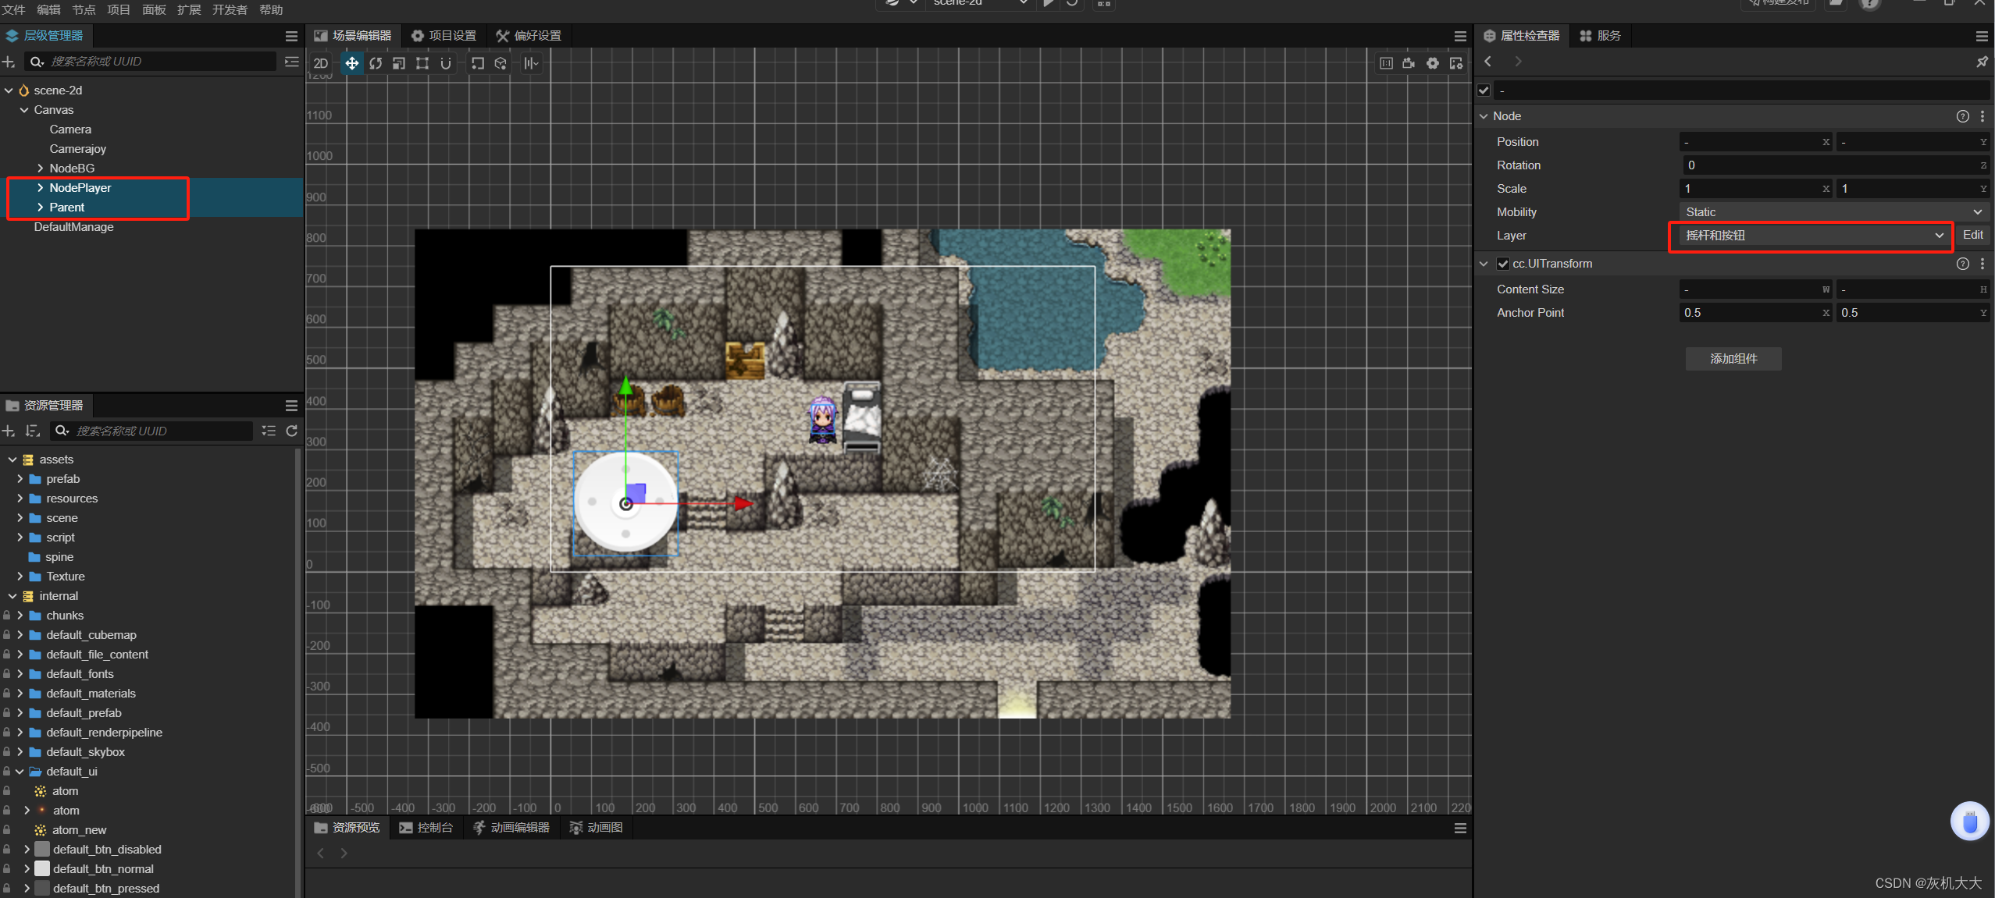
Task: Collapse the scene-2d root node
Action: click(x=9, y=91)
